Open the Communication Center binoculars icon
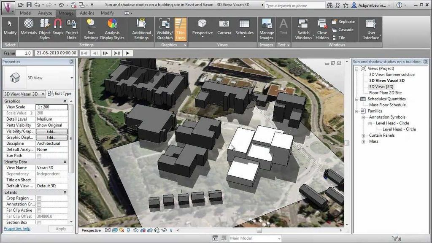The height and width of the screenshot is (243, 432). 329,5
